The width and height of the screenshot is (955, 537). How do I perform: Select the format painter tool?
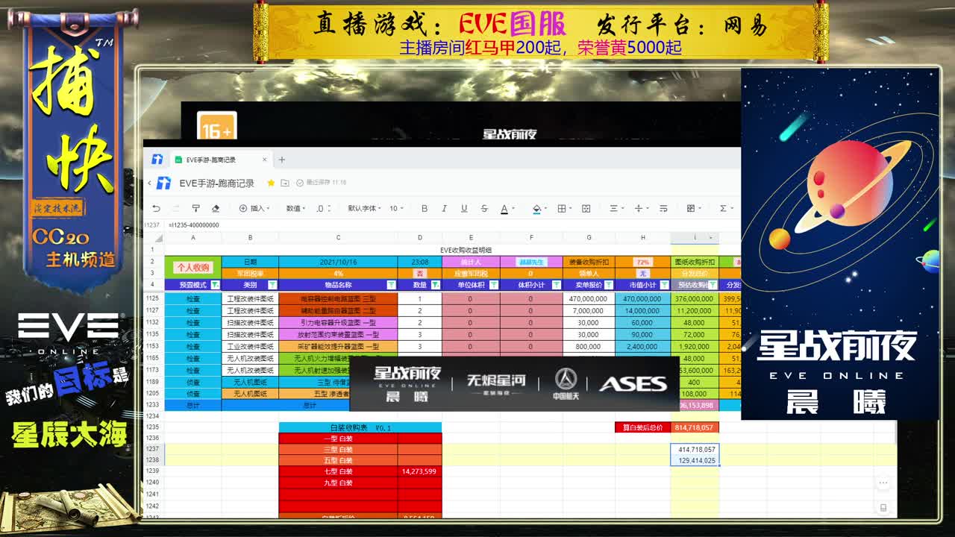pos(195,209)
